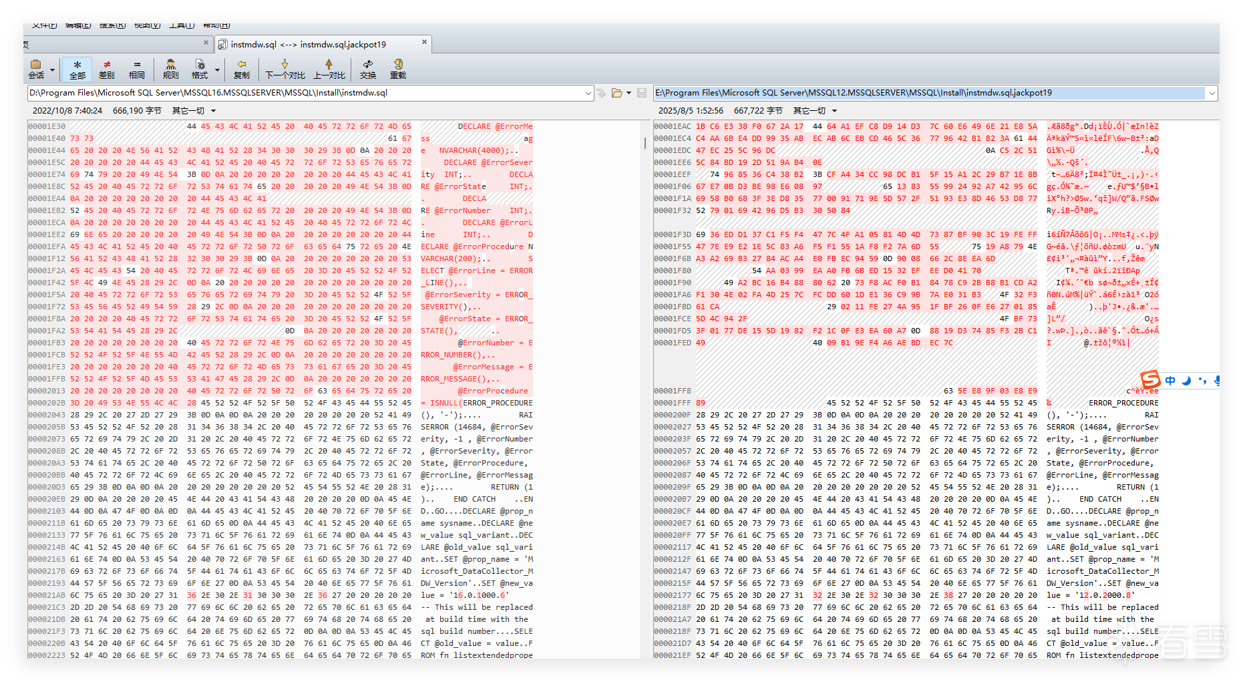This screenshot has height=682, width=1243.
Task: Open the 工具(T) menu
Action: click(x=181, y=25)
